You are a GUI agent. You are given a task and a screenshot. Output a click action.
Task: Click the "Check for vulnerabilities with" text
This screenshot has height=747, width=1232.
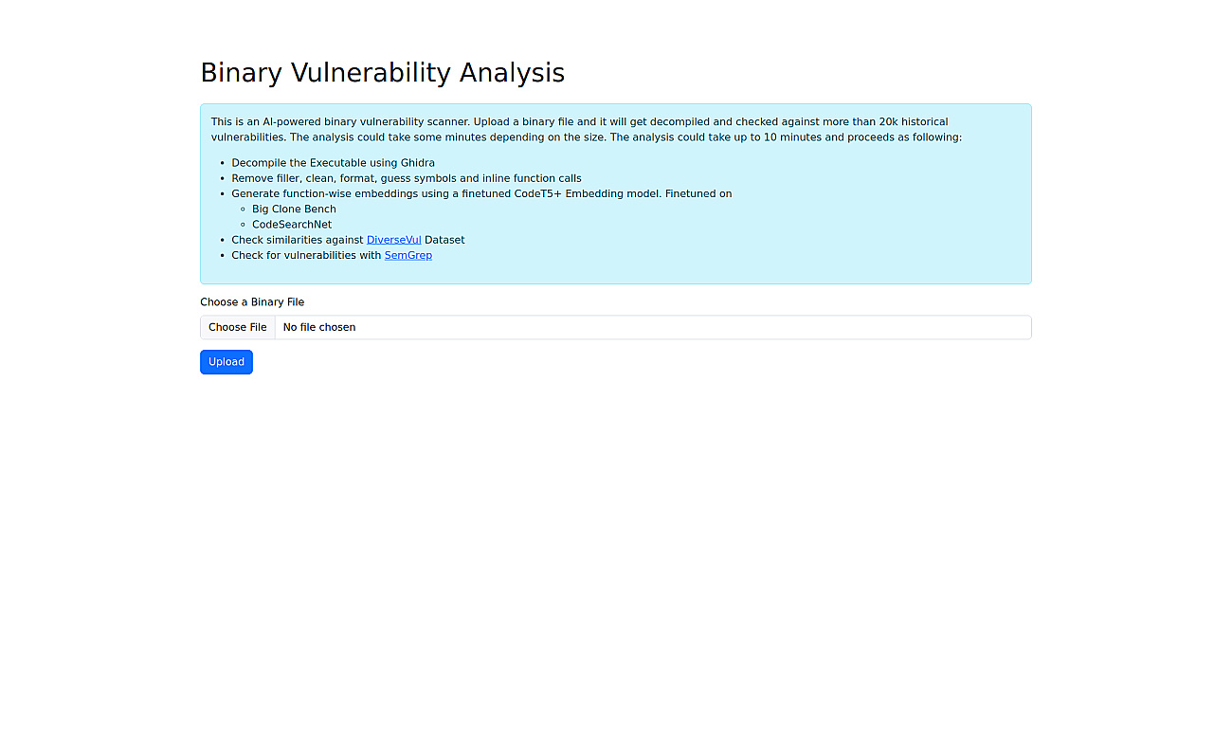306,255
